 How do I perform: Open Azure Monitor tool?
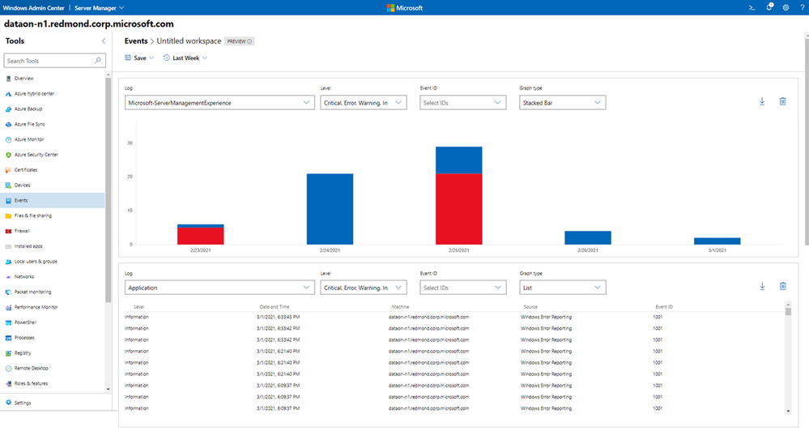29,139
